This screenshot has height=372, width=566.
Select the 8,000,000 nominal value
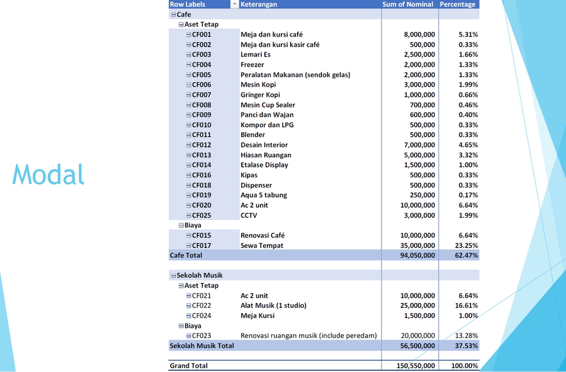tap(419, 35)
